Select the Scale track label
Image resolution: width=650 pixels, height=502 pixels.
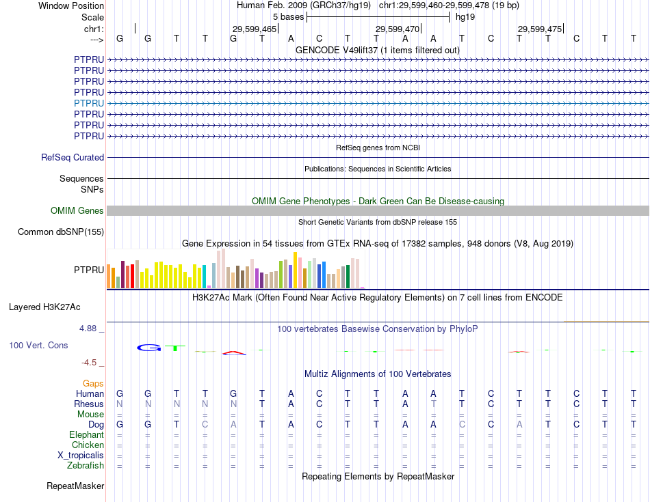tap(92, 17)
